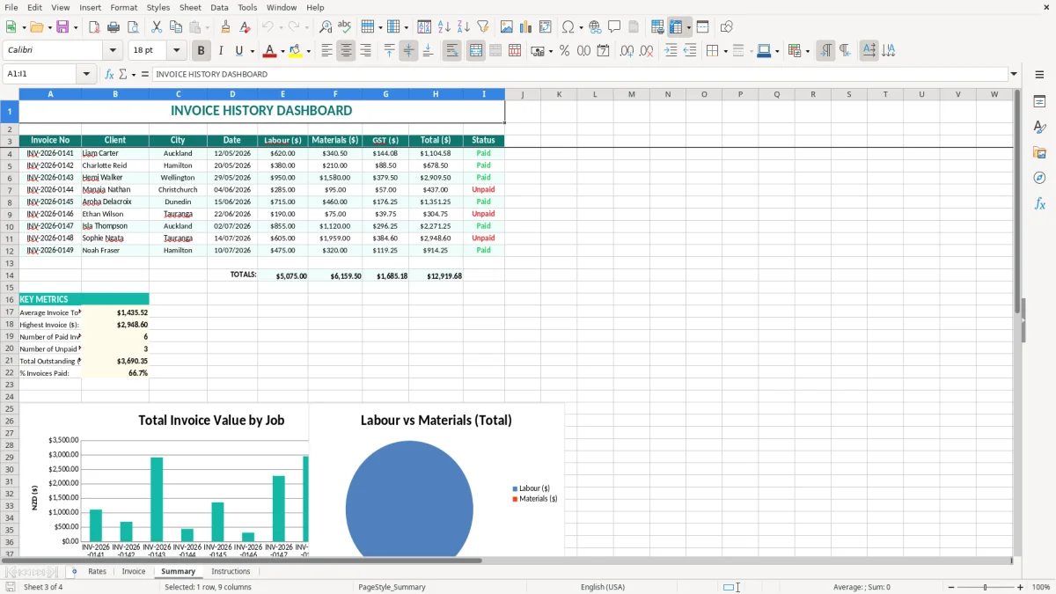Image resolution: width=1056 pixels, height=594 pixels.
Task: Open Font Size dropdown arrow
Action: (177, 51)
